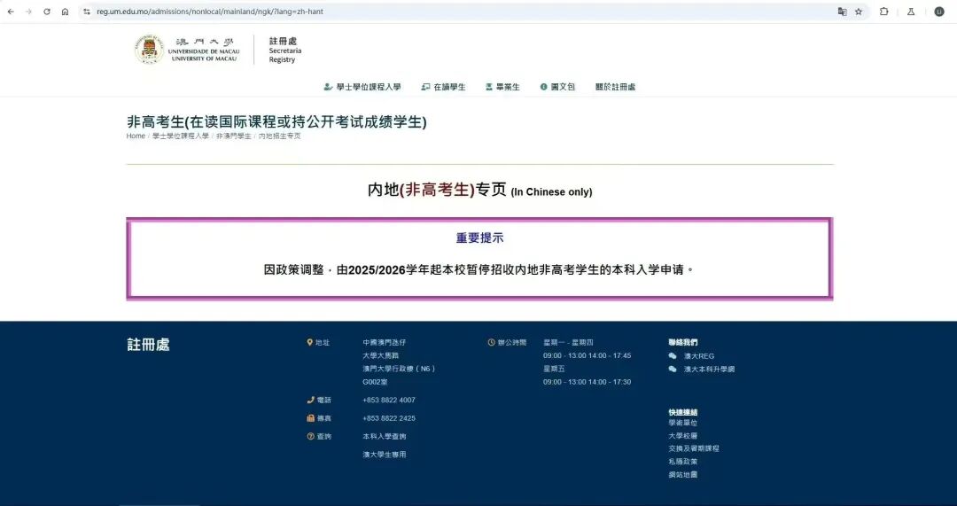Open the 澳大REG contact link

point(699,356)
